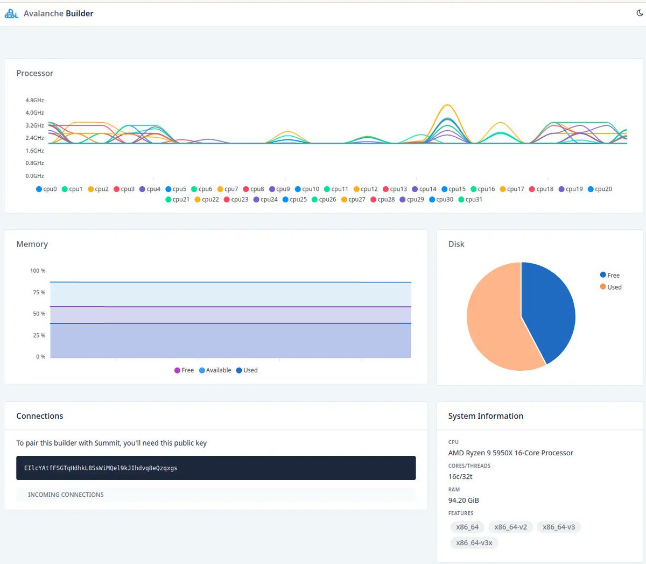Toggle Used series in Memory legend
This screenshot has width=646, height=564.
click(x=247, y=370)
